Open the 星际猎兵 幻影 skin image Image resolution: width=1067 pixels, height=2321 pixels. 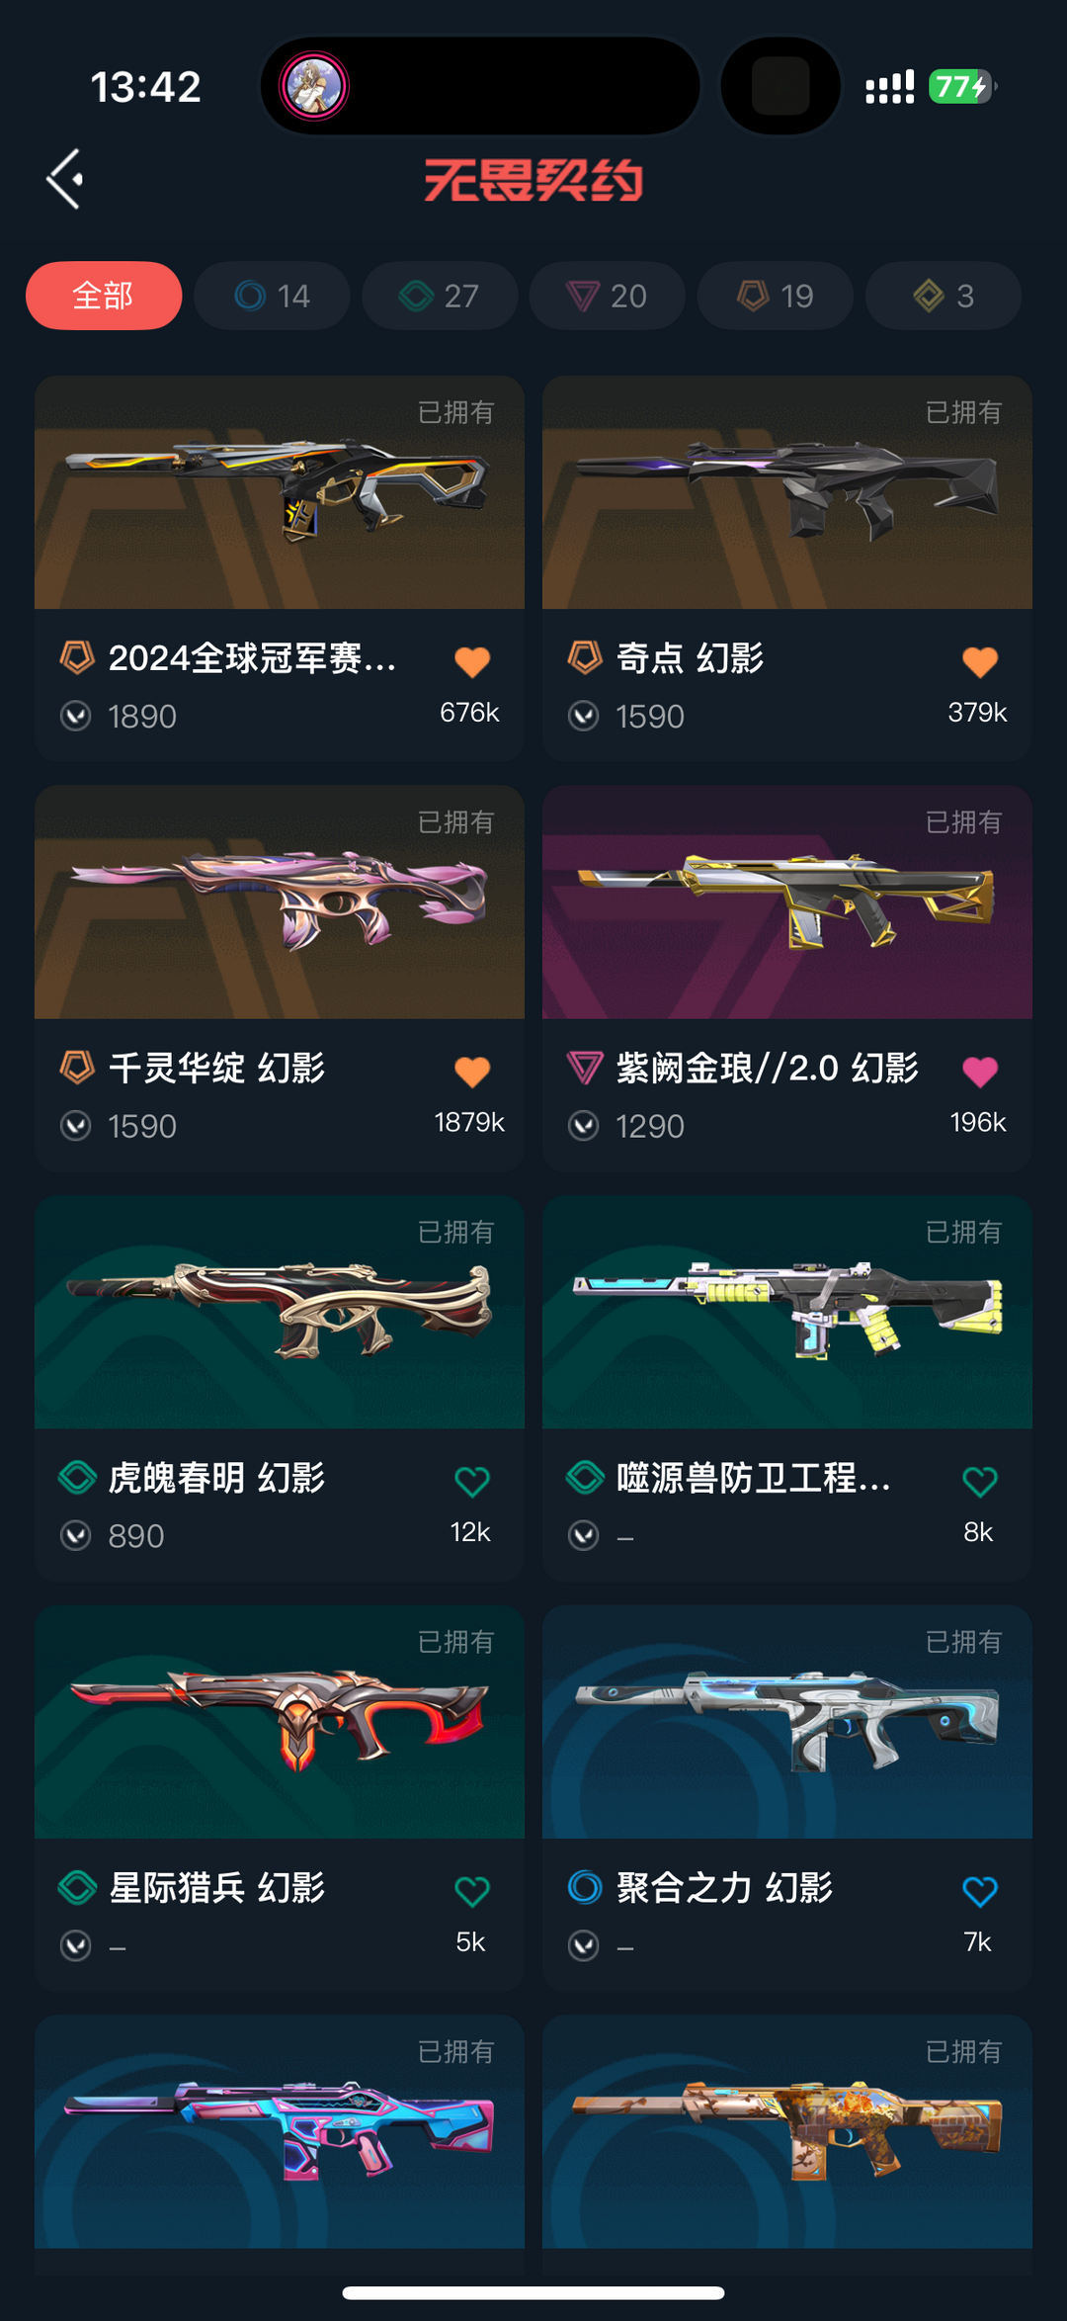280,1722
